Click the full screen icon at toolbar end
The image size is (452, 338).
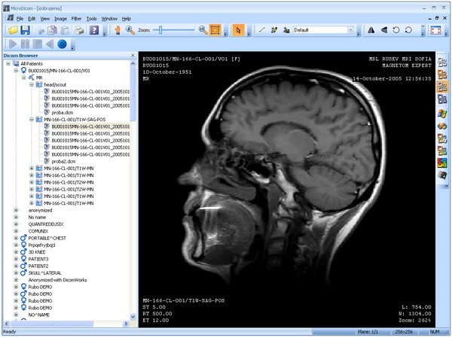pos(436,30)
